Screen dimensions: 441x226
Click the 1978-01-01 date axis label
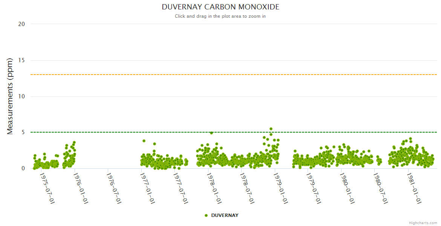[x=214, y=188]
